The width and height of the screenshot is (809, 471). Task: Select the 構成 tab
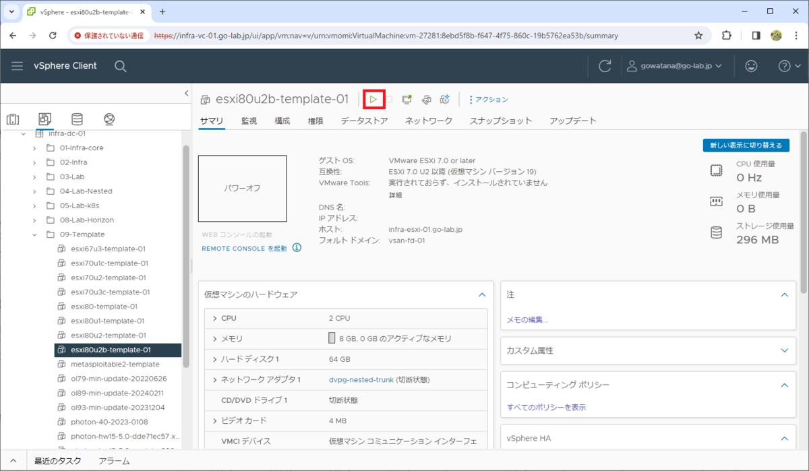tap(282, 121)
